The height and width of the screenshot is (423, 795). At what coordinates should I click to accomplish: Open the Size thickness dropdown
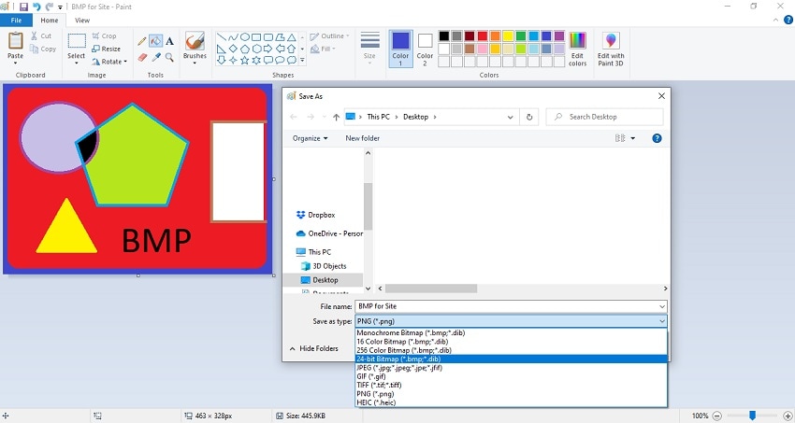[369, 49]
